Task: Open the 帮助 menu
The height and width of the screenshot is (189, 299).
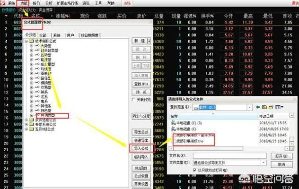Action: pyautogui.click(x=111, y=3)
